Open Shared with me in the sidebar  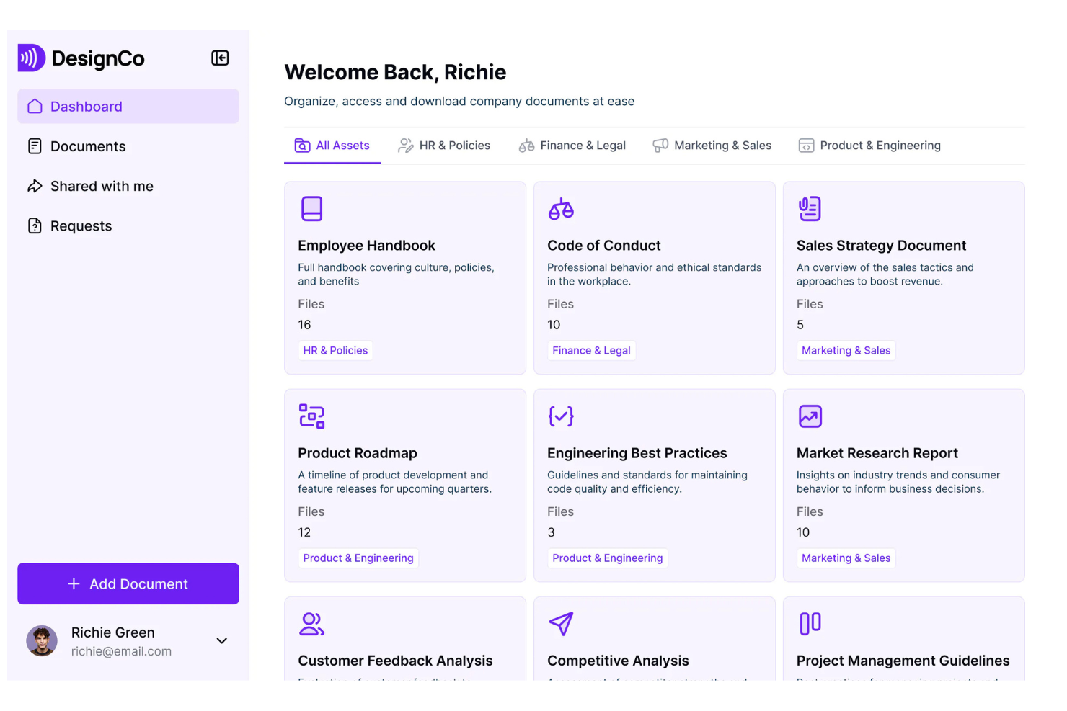coord(128,187)
